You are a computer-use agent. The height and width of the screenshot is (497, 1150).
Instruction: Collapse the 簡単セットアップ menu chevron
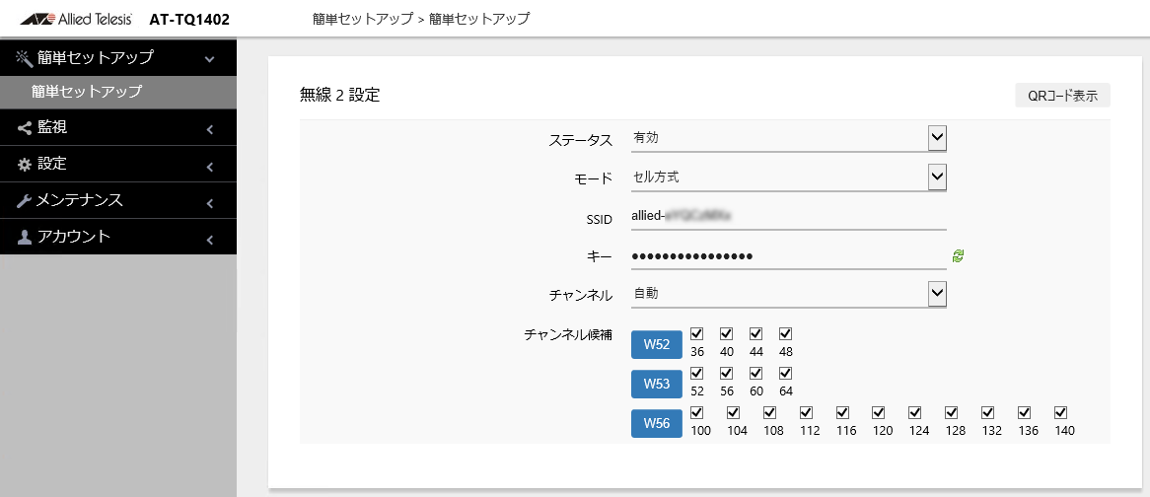coord(210,58)
